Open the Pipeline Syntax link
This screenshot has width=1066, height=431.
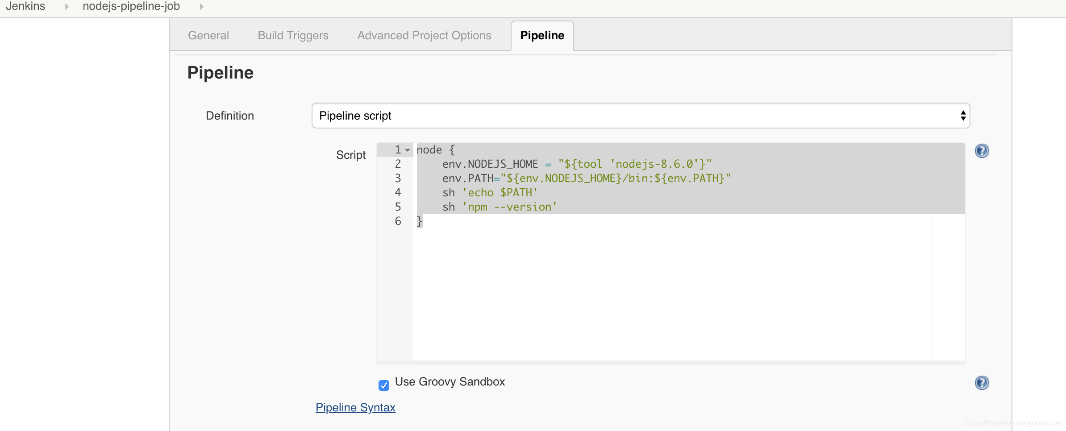pos(355,407)
